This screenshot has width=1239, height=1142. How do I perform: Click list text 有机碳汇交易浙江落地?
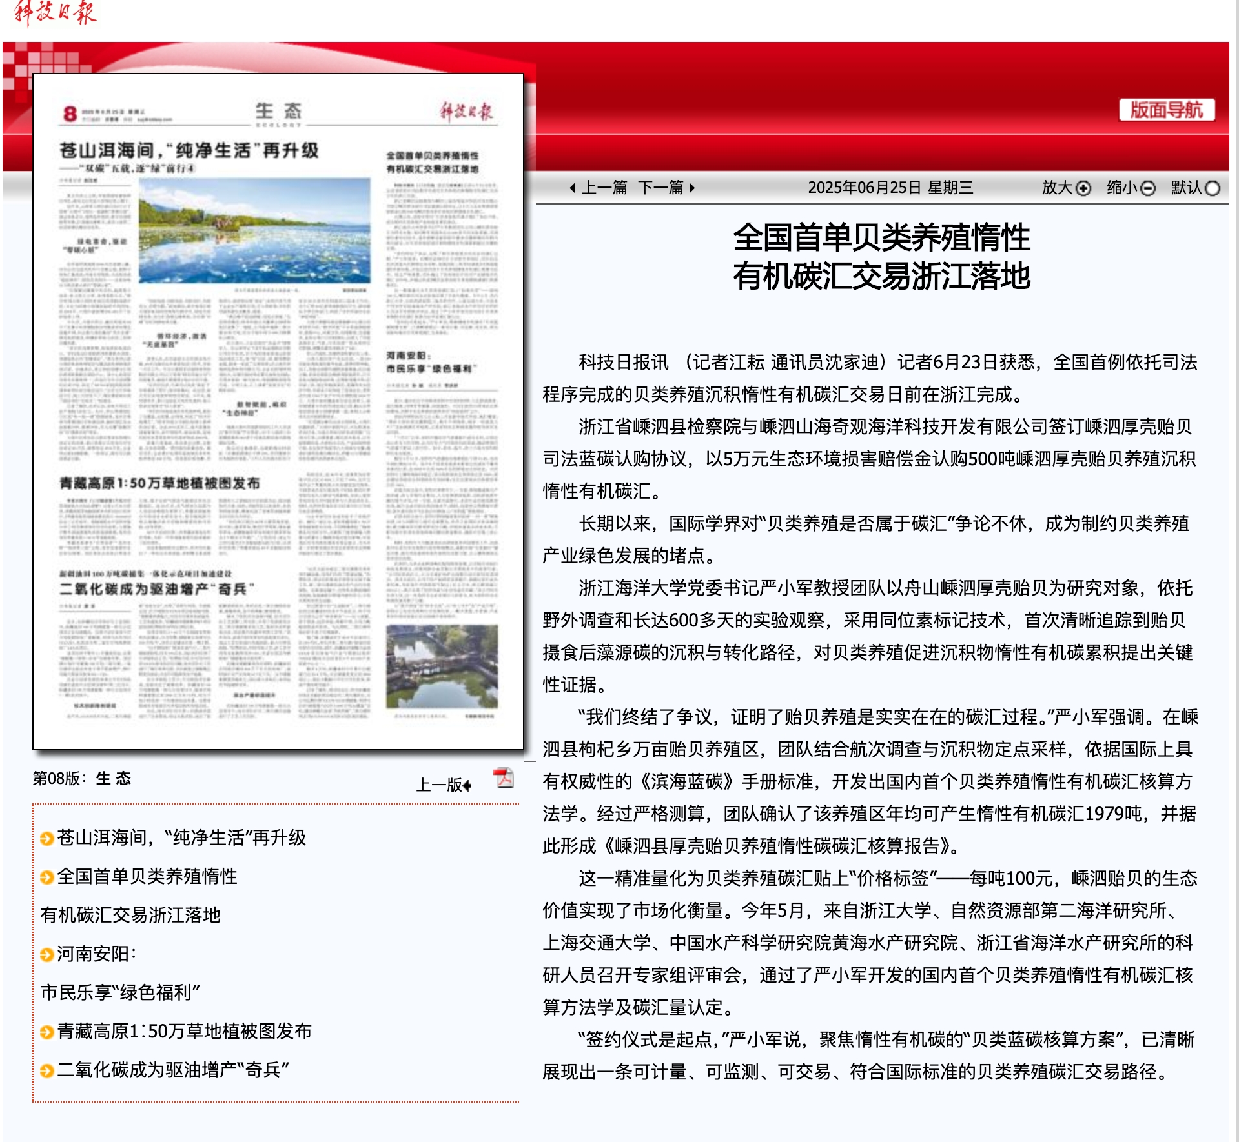130,915
